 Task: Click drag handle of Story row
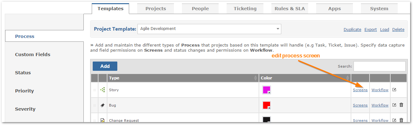[95, 90]
